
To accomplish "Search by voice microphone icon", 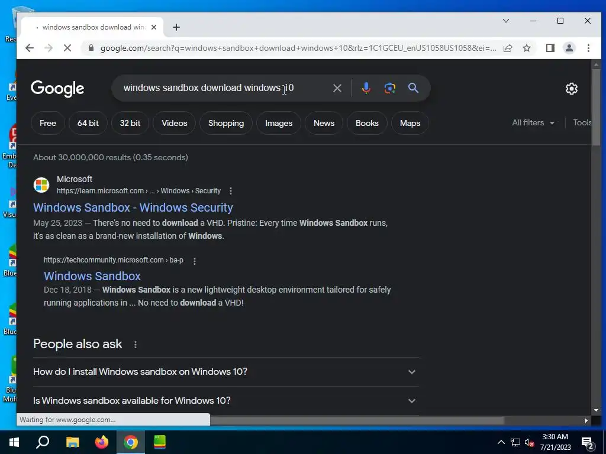I will point(366,88).
